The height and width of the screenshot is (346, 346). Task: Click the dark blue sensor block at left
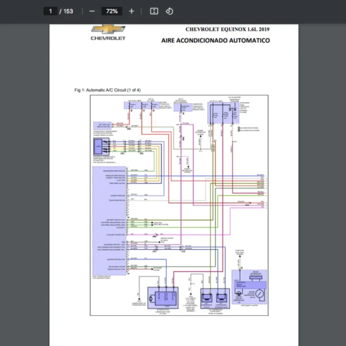tap(100, 145)
